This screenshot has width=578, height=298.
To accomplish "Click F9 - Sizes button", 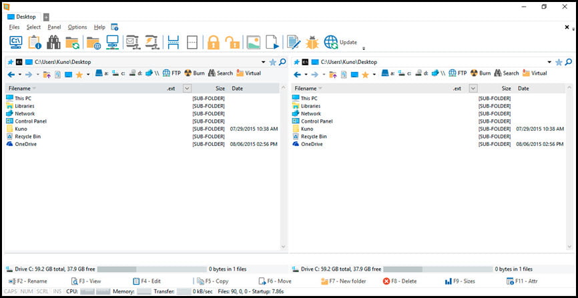I will tap(460, 281).
